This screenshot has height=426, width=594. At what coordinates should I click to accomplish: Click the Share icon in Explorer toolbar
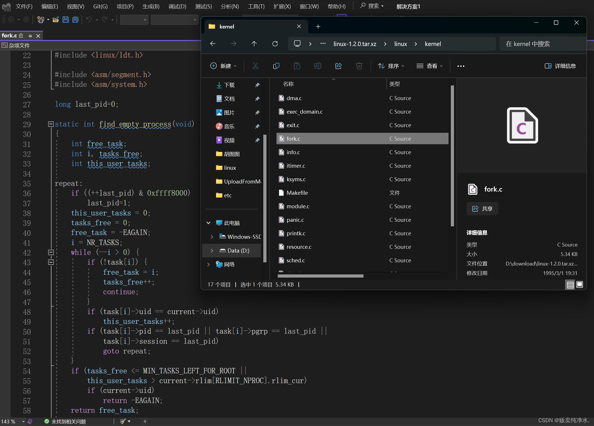tap(338, 66)
